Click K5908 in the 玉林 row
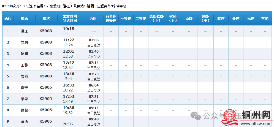This screenshot has height=127, width=274. (46, 65)
